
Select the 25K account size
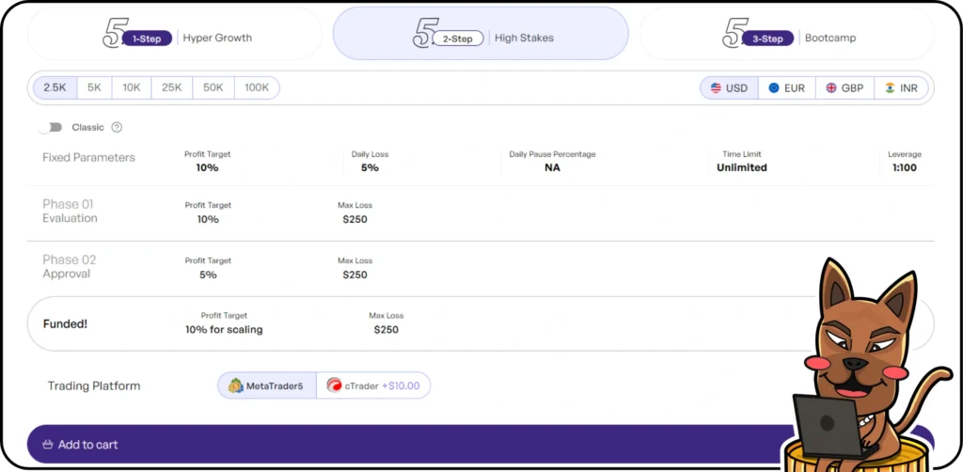tap(171, 87)
